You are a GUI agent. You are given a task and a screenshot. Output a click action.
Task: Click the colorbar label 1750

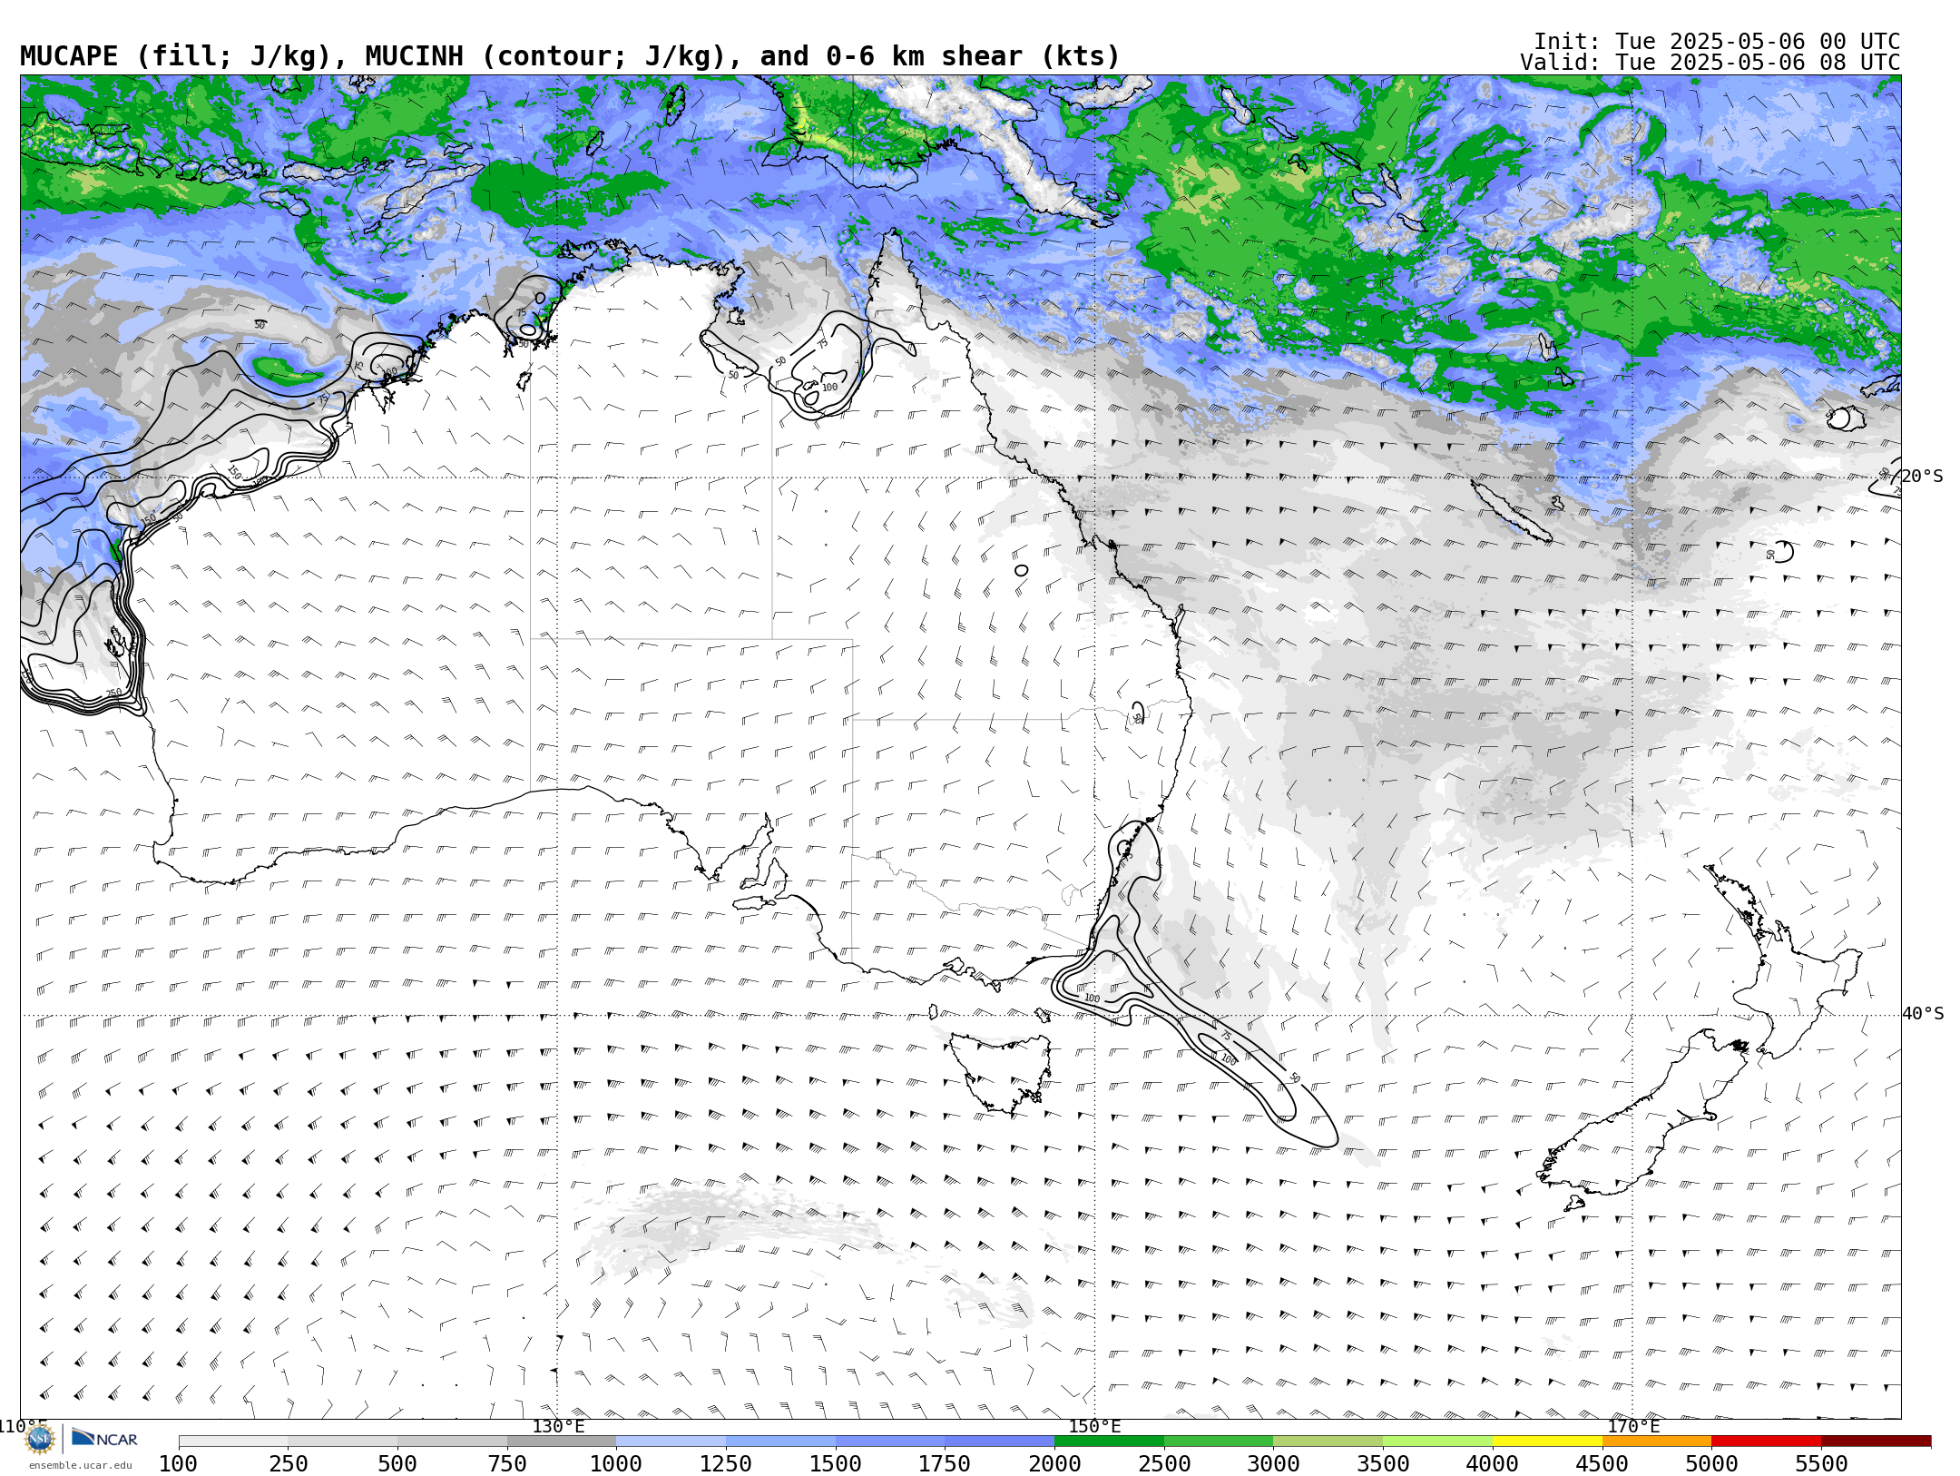coord(945,1464)
